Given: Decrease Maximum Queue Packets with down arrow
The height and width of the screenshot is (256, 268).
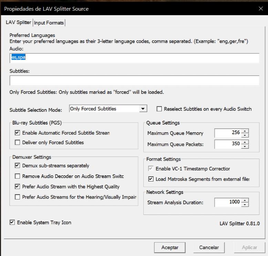Looking at the screenshot, I should 245,146.
